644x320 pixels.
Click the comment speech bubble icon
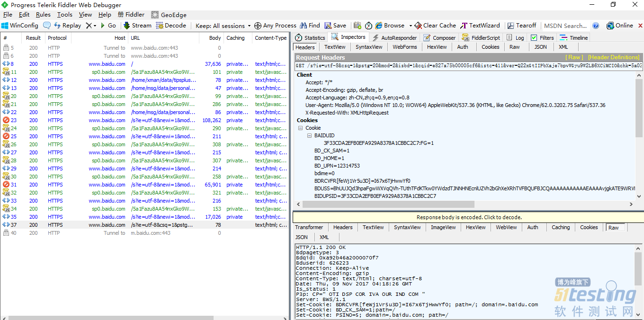click(x=47, y=26)
